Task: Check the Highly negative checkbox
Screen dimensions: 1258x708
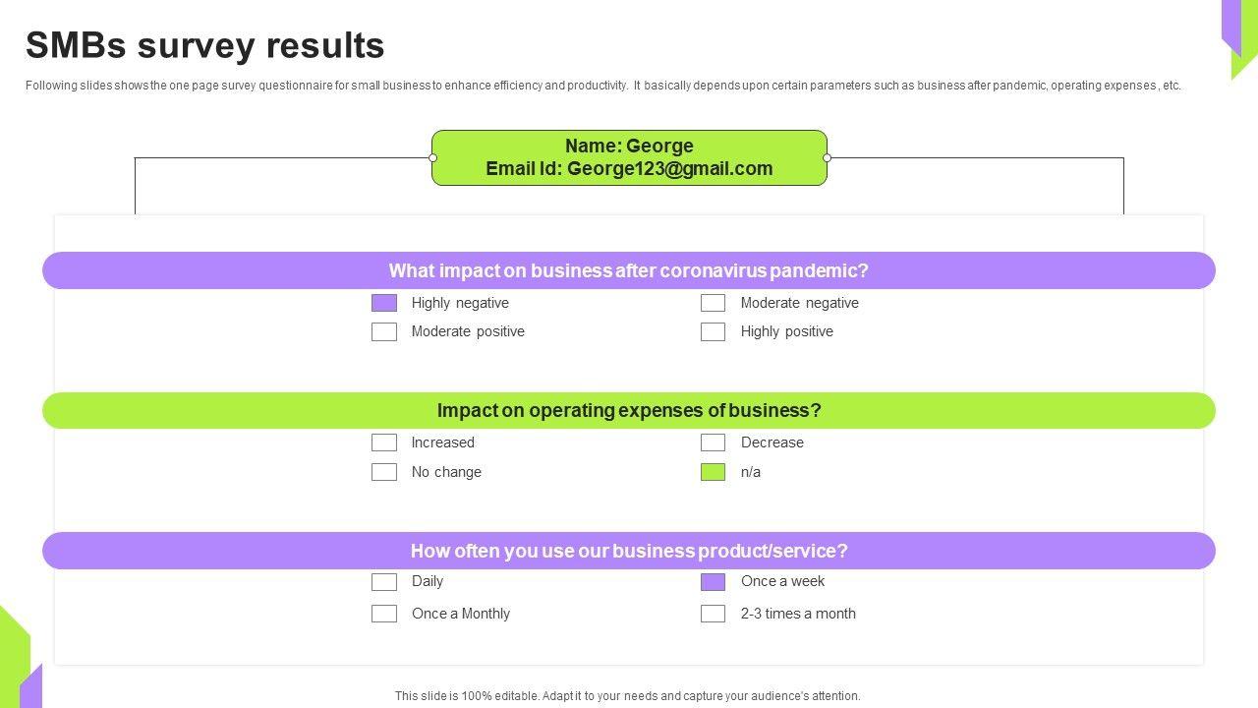Action: coord(384,303)
